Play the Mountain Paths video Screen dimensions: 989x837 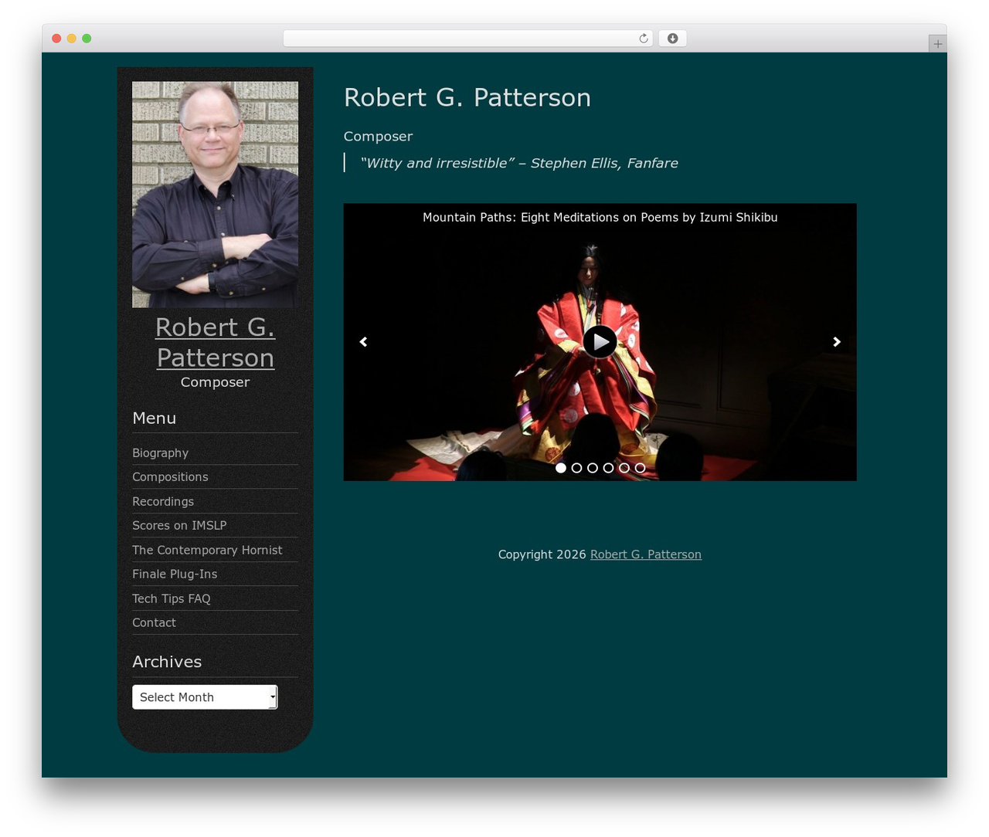click(x=600, y=341)
